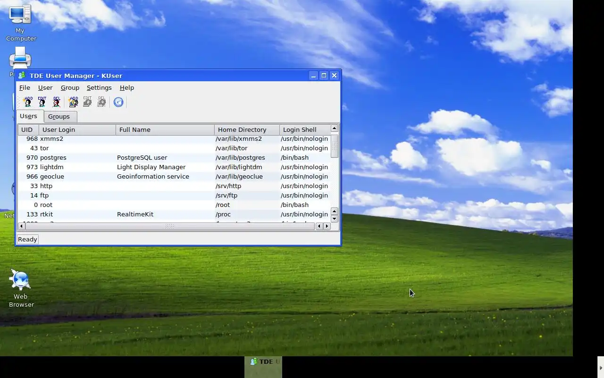Click the vertical scrollbar thumb of the user list
The height and width of the screenshot is (378, 604).
click(334, 146)
